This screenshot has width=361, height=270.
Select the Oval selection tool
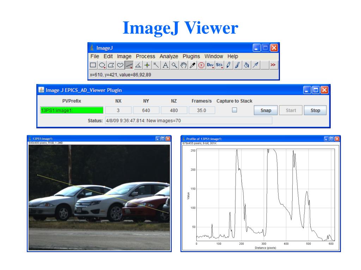[x=102, y=65]
